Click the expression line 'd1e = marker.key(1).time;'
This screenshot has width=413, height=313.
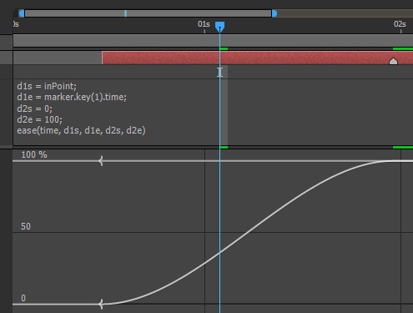click(72, 97)
